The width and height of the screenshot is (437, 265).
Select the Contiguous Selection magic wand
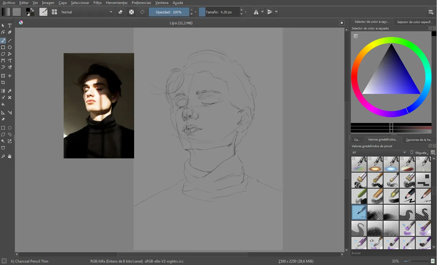coord(3,141)
